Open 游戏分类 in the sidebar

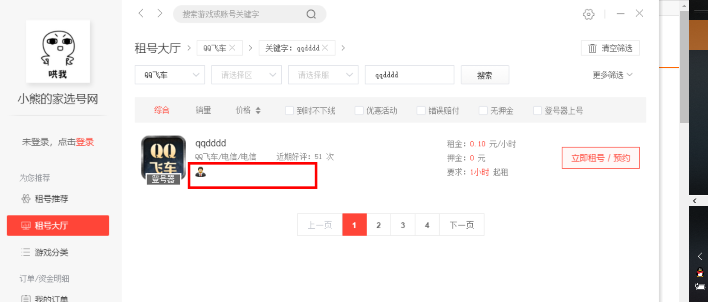[51, 253]
